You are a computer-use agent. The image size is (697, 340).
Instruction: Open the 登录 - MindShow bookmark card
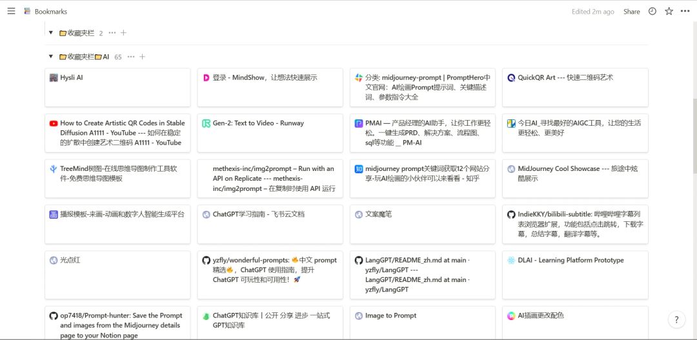coord(270,88)
